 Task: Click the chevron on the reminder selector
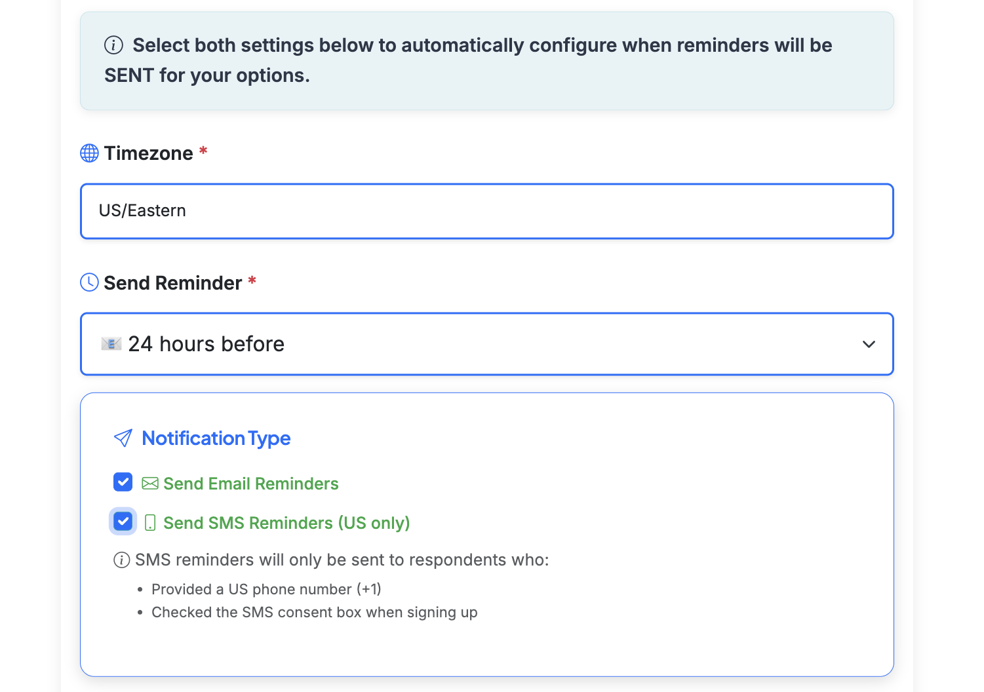click(869, 344)
